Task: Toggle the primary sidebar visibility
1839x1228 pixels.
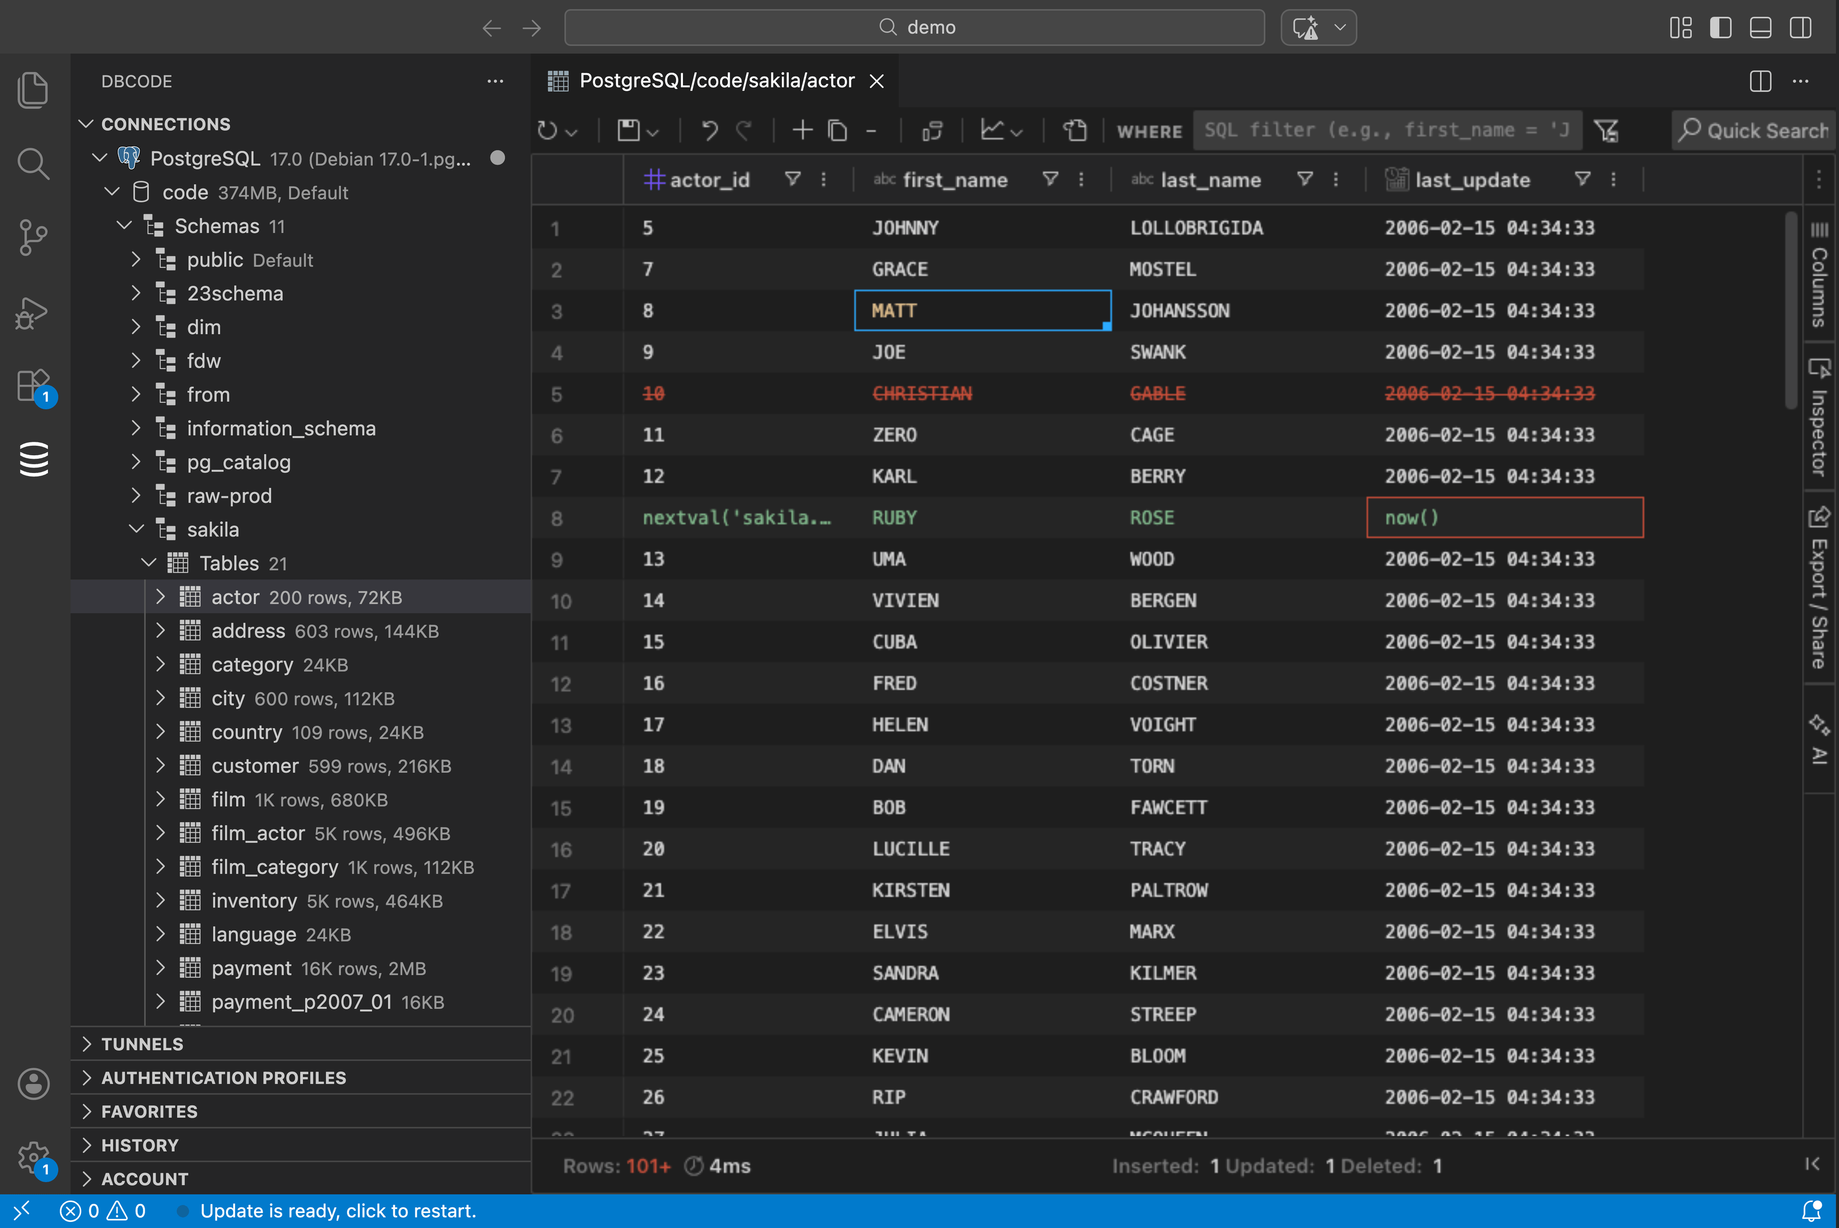Action: (x=1720, y=27)
